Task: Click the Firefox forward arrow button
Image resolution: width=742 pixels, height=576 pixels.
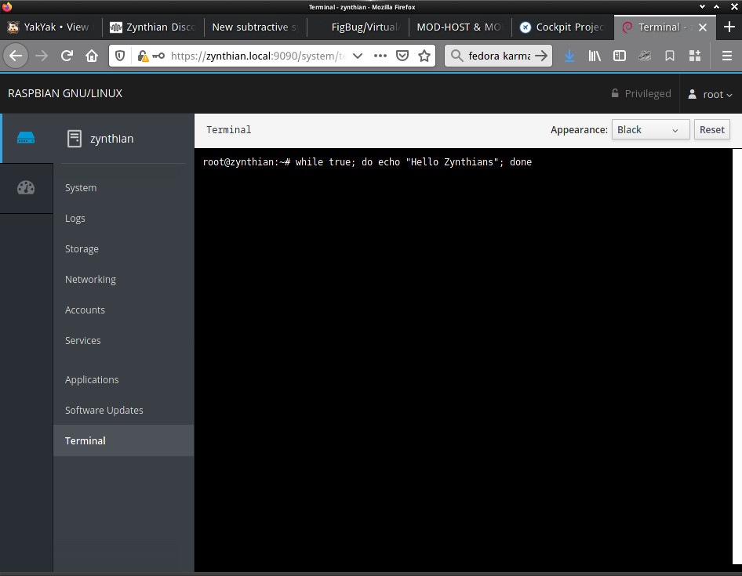Action: [x=42, y=56]
